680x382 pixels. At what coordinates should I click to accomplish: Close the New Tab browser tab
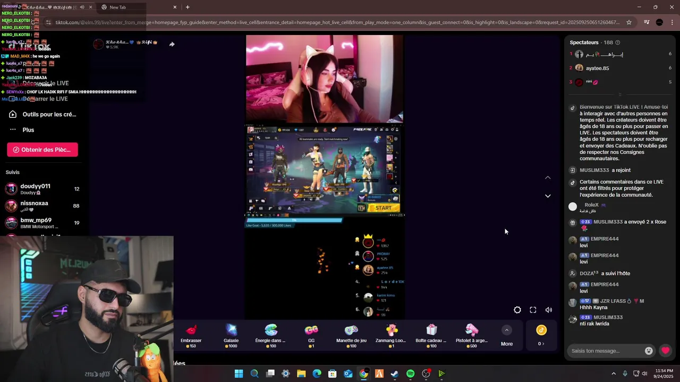click(175, 7)
